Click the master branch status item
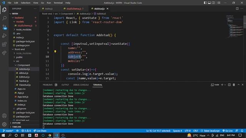The width and height of the screenshot is (246, 138). (8, 131)
